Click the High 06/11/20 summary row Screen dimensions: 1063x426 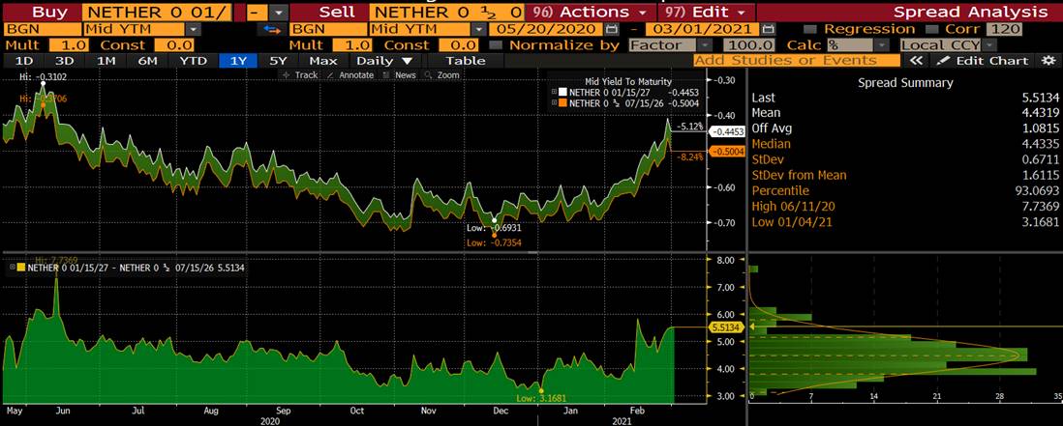(905, 207)
